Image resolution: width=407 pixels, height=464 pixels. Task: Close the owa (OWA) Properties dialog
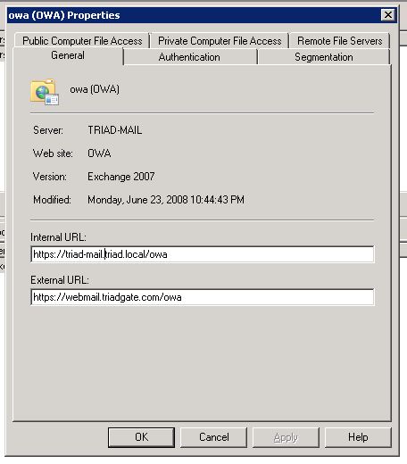388,15
